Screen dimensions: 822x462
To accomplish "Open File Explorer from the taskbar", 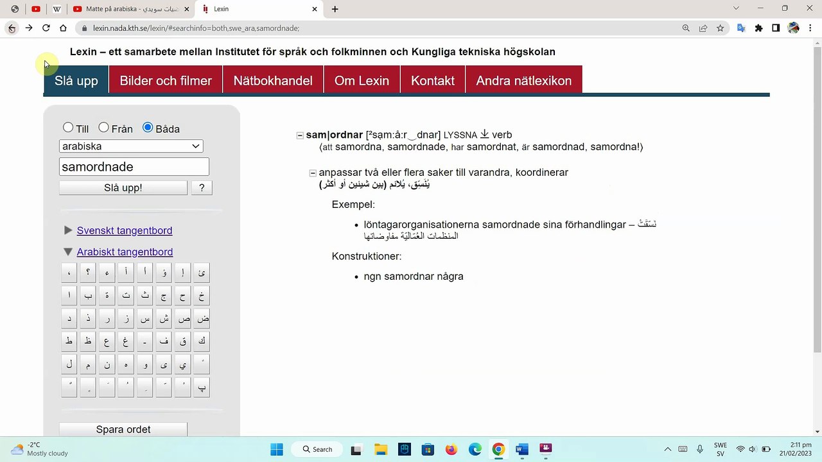I will tap(380, 449).
